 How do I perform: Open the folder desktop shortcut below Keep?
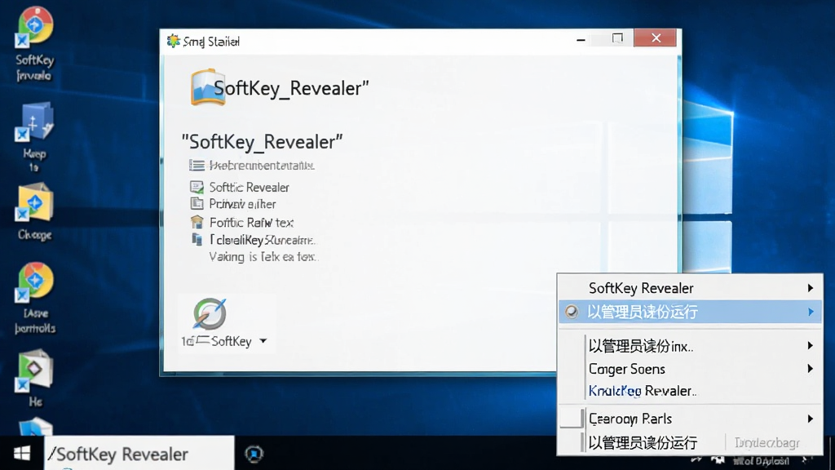pos(34,202)
